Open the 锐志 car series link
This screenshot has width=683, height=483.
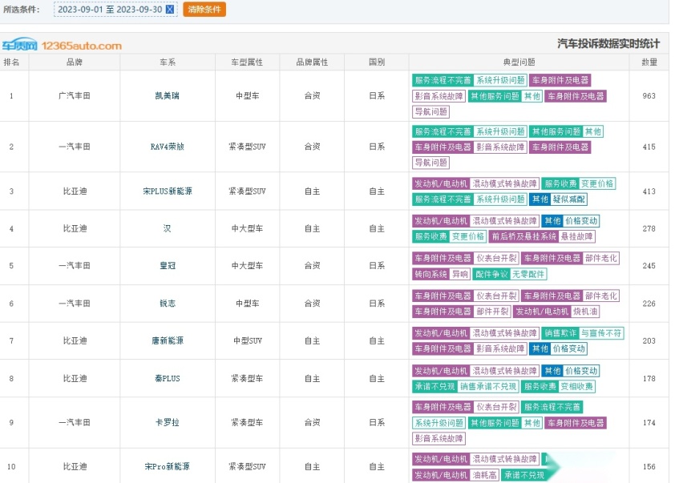[x=168, y=304]
